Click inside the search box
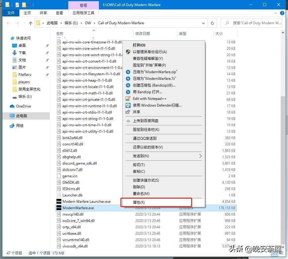This screenshot has height=259, width=288. click(254, 23)
